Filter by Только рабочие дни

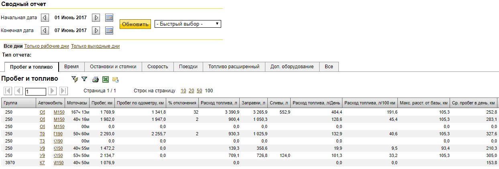[47, 46]
